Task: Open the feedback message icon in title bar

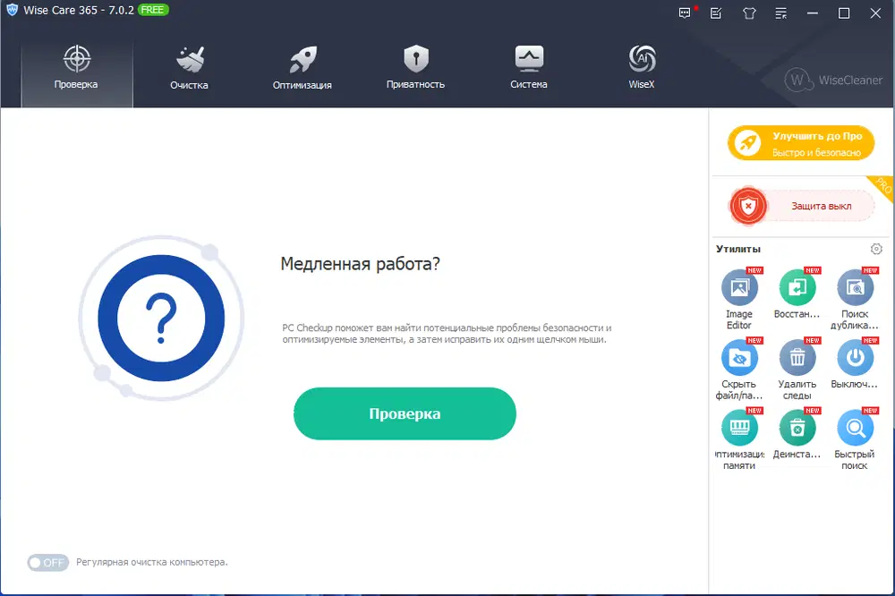Action: pyautogui.click(x=685, y=13)
